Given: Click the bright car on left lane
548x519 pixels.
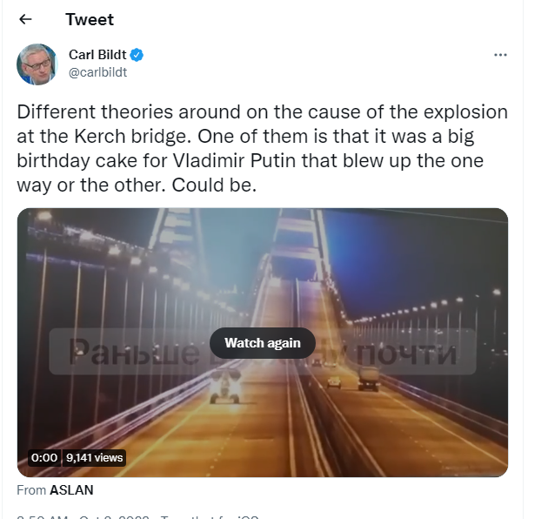Looking at the screenshot, I should click(x=225, y=387).
